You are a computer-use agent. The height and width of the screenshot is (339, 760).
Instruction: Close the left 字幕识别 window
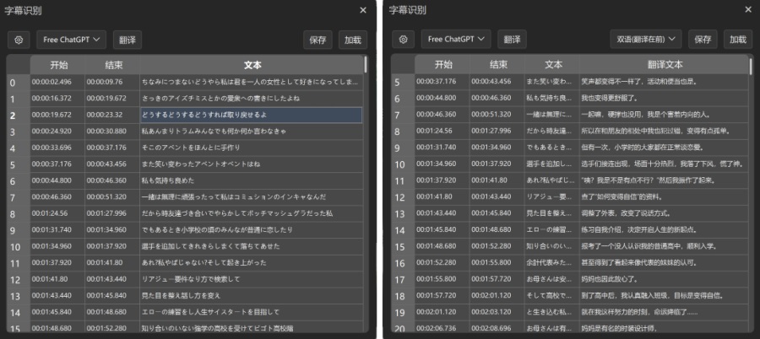point(363,10)
